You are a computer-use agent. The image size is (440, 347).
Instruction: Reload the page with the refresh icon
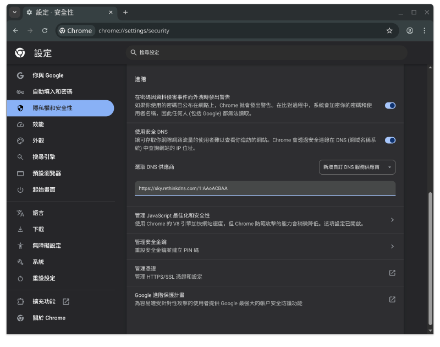(x=45, y=31)
